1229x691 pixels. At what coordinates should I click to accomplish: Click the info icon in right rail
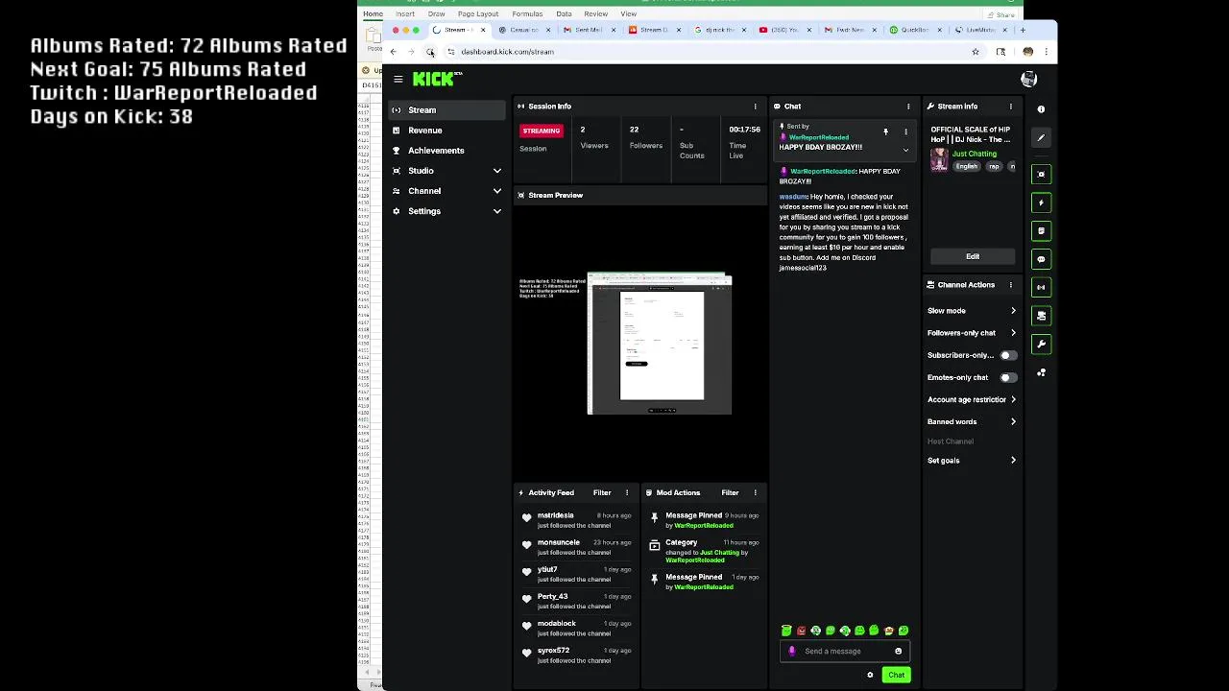pyautogui.click(x=1041, y=109)
